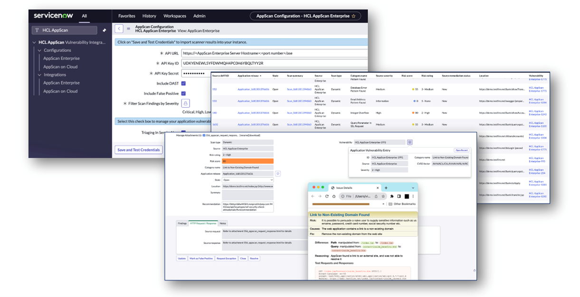
Task: Switch to the Notes tab
Action: (x=223, y=223)
